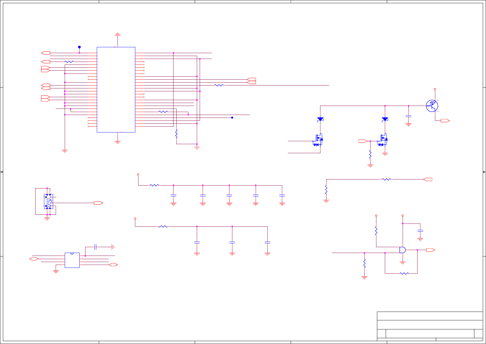Select the short resistor near main IC lower right
Screen dimensions: 486x344
163,112
